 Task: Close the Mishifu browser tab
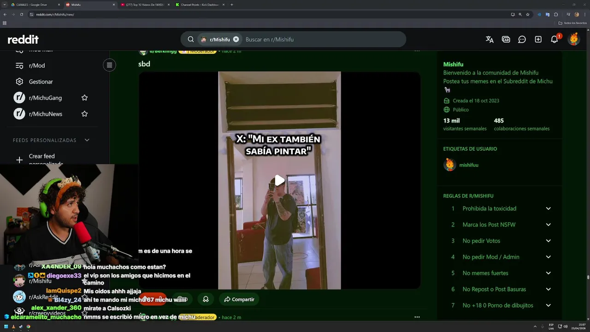[113, 5]
